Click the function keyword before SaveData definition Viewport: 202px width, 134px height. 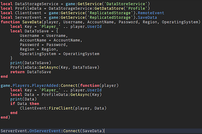(10, 22)
